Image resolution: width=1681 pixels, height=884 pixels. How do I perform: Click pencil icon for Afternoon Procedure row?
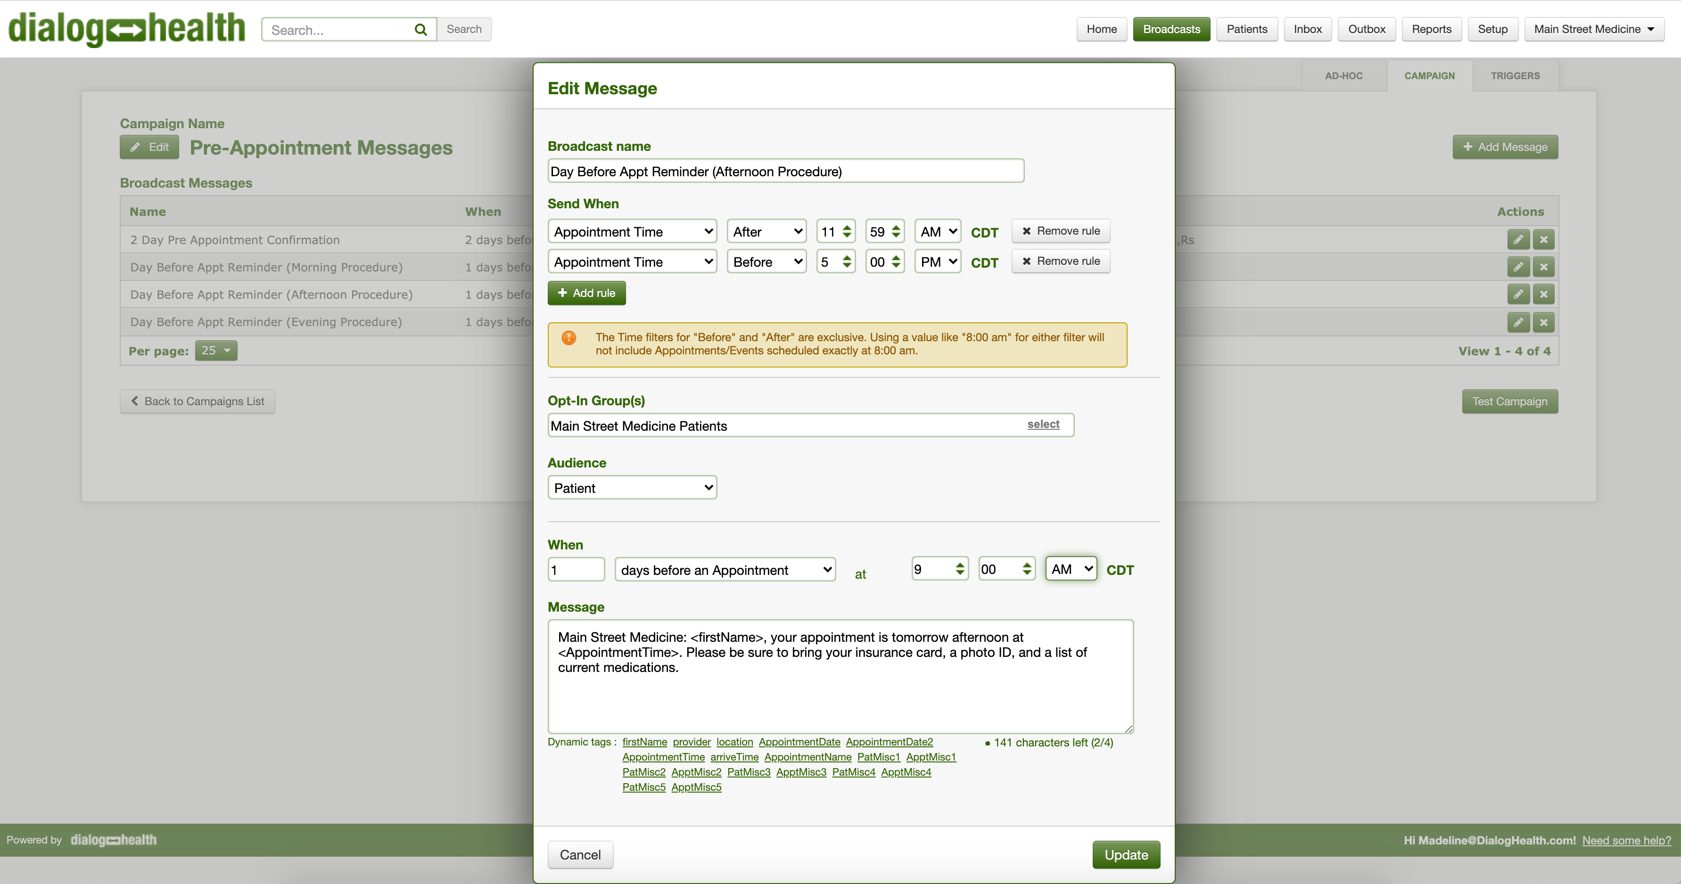coord(1518,294)
